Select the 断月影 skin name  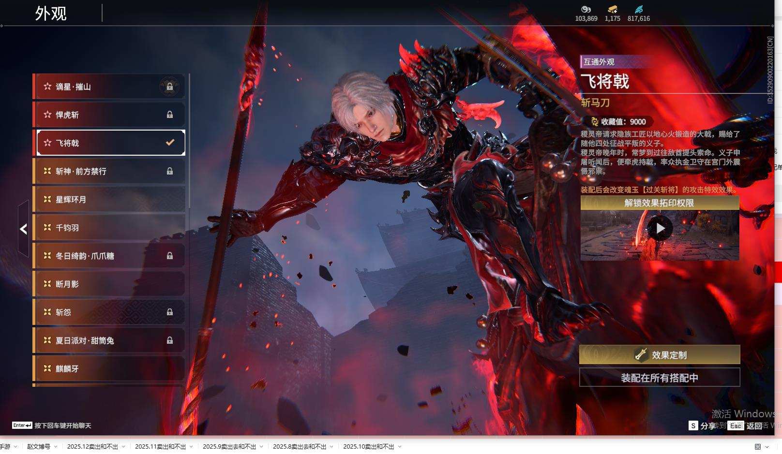click(67, 284)
